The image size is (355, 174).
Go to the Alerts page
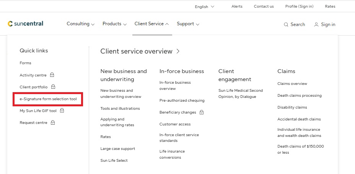tap(237, 7)
